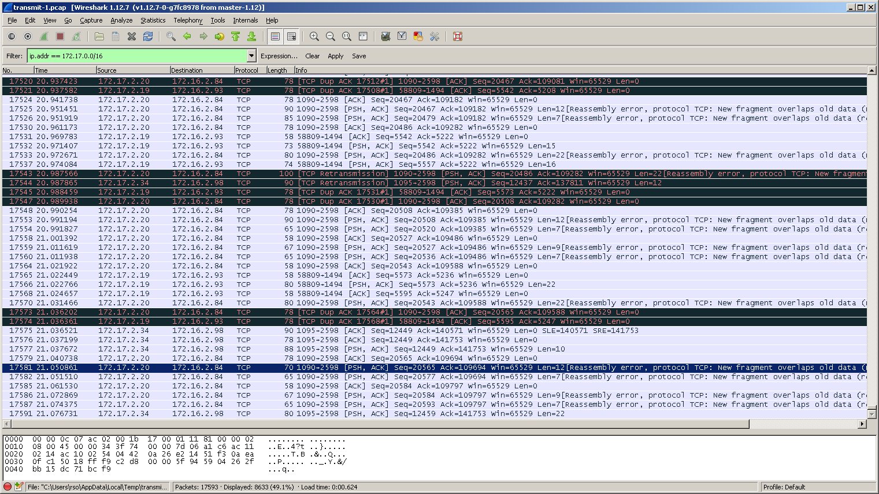Toggle auto scroll during live capture
879x494 pixels.
click(292, 36)
